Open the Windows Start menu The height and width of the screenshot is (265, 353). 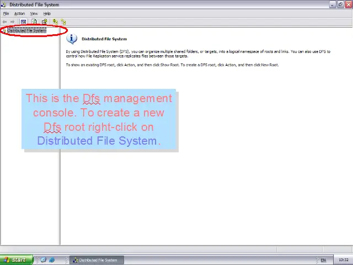pyautogui.click(x=17, y=260)
